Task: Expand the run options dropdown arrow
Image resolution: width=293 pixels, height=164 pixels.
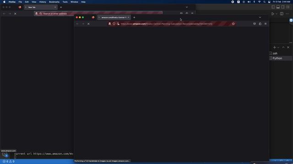Action: 277,14
